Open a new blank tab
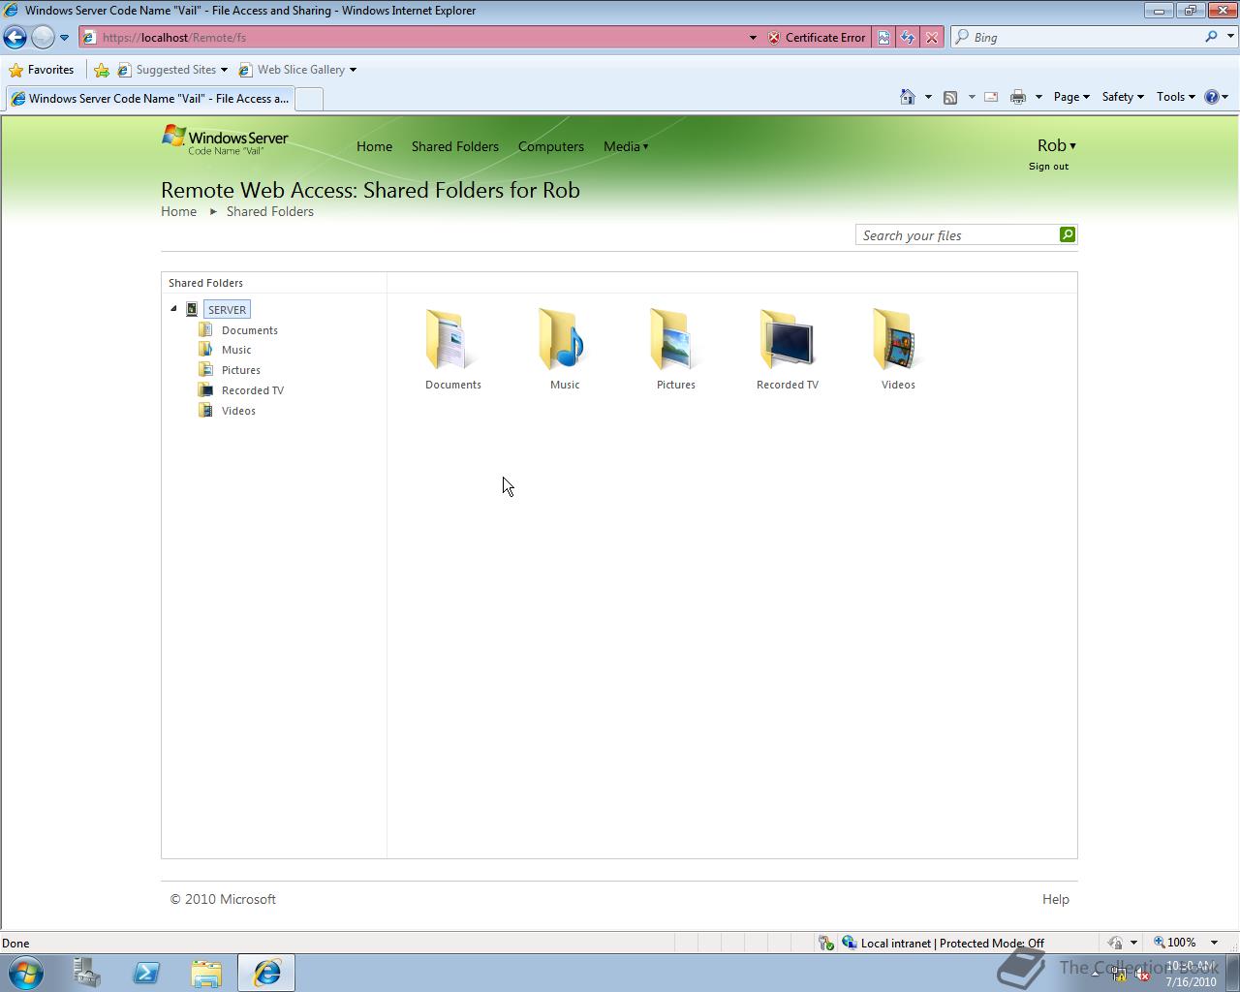The image size is (1240, 992). coord(309,99)
